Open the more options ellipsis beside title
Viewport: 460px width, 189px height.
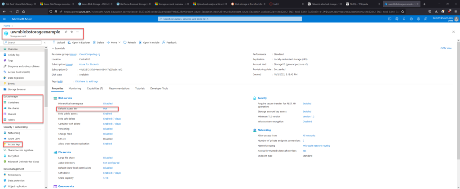(x=77, y=32)
